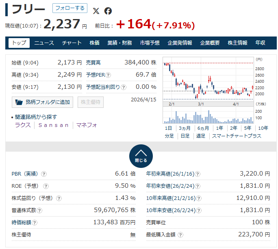
Task: Click date text 2026/4/15
Action: [143, 100]
